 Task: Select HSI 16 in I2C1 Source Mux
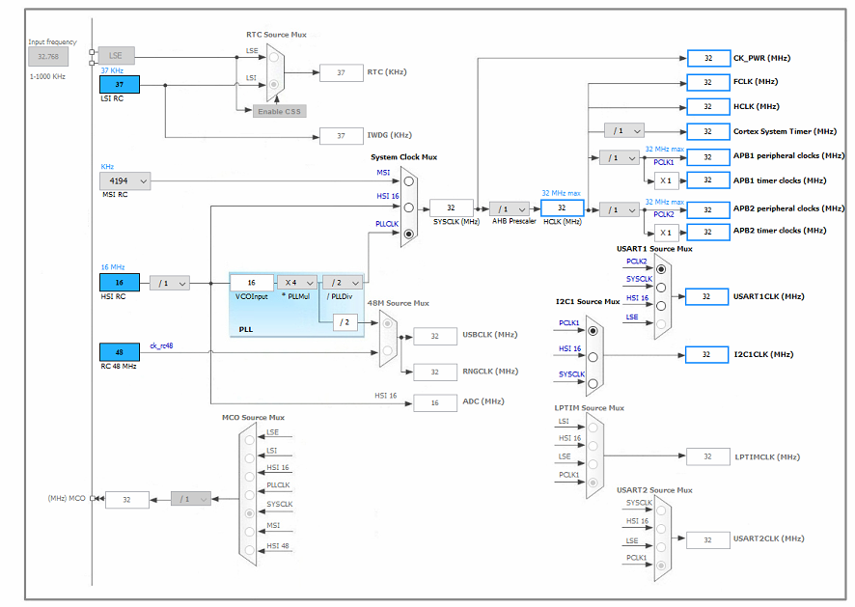(x=593, y=357)
